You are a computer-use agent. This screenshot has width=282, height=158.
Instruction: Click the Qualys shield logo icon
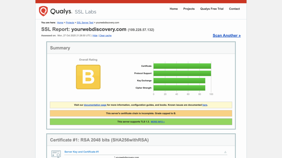pos(44,11)
